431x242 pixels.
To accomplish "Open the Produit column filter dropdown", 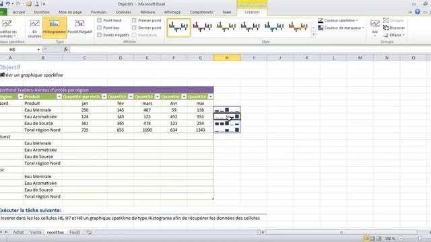I will [59, 97].
